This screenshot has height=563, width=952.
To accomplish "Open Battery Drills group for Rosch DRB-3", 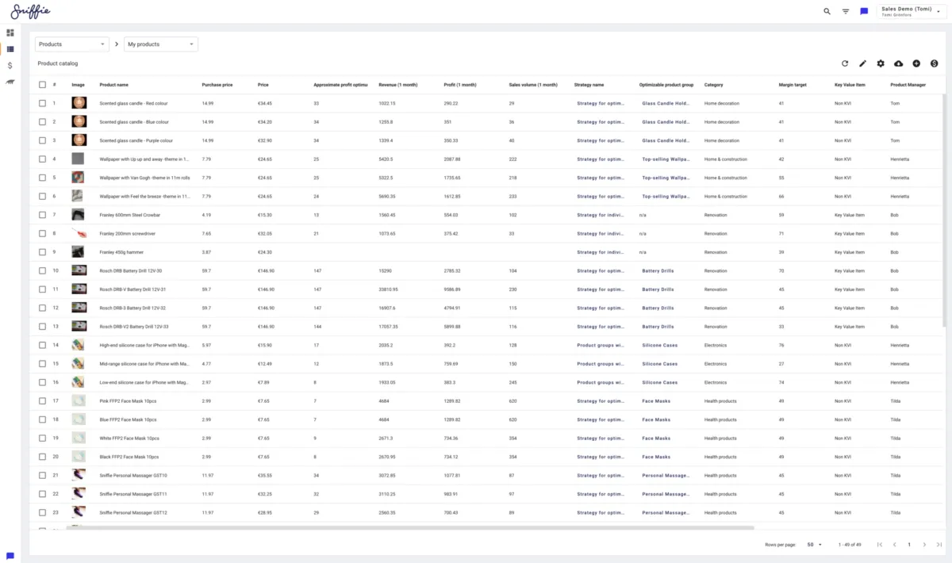I will click(x=658, y=308).
